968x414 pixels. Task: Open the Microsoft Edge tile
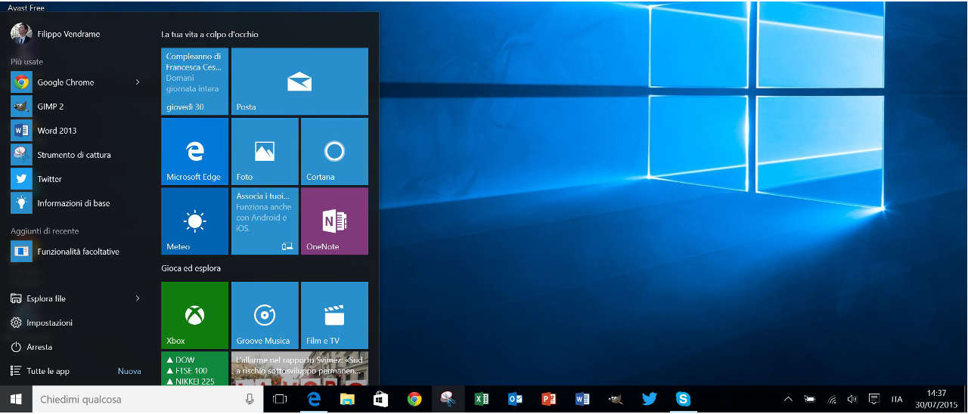point(194,151)
